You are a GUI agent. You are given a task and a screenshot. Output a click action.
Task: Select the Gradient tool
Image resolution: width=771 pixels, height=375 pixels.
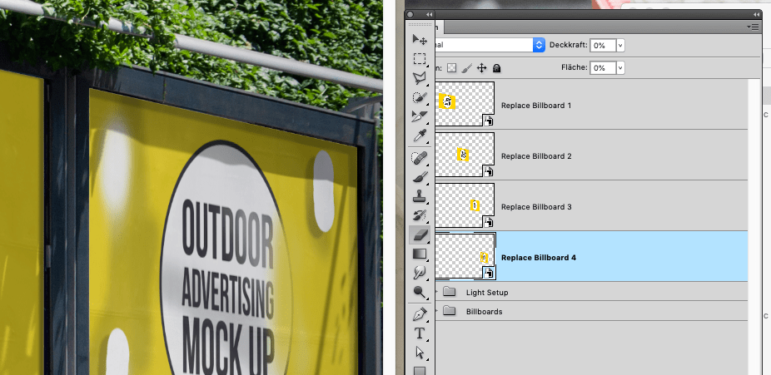pos(420,254)
